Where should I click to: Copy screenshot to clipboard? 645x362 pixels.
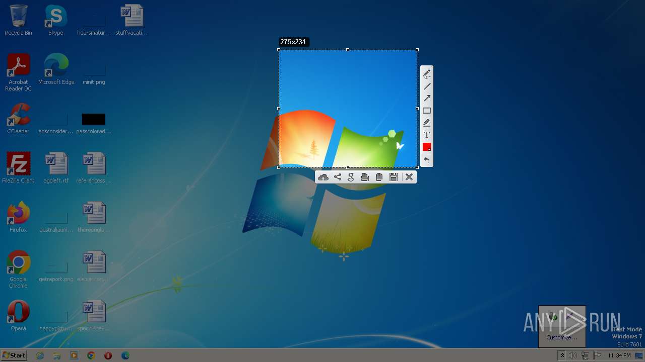point(379,177)
